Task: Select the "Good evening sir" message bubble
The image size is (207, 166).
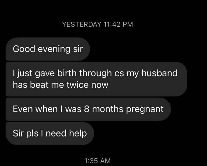Action: (x=48, y=49)
